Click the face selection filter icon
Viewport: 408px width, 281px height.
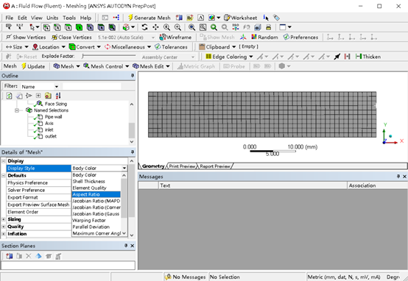tap(68, 27)
